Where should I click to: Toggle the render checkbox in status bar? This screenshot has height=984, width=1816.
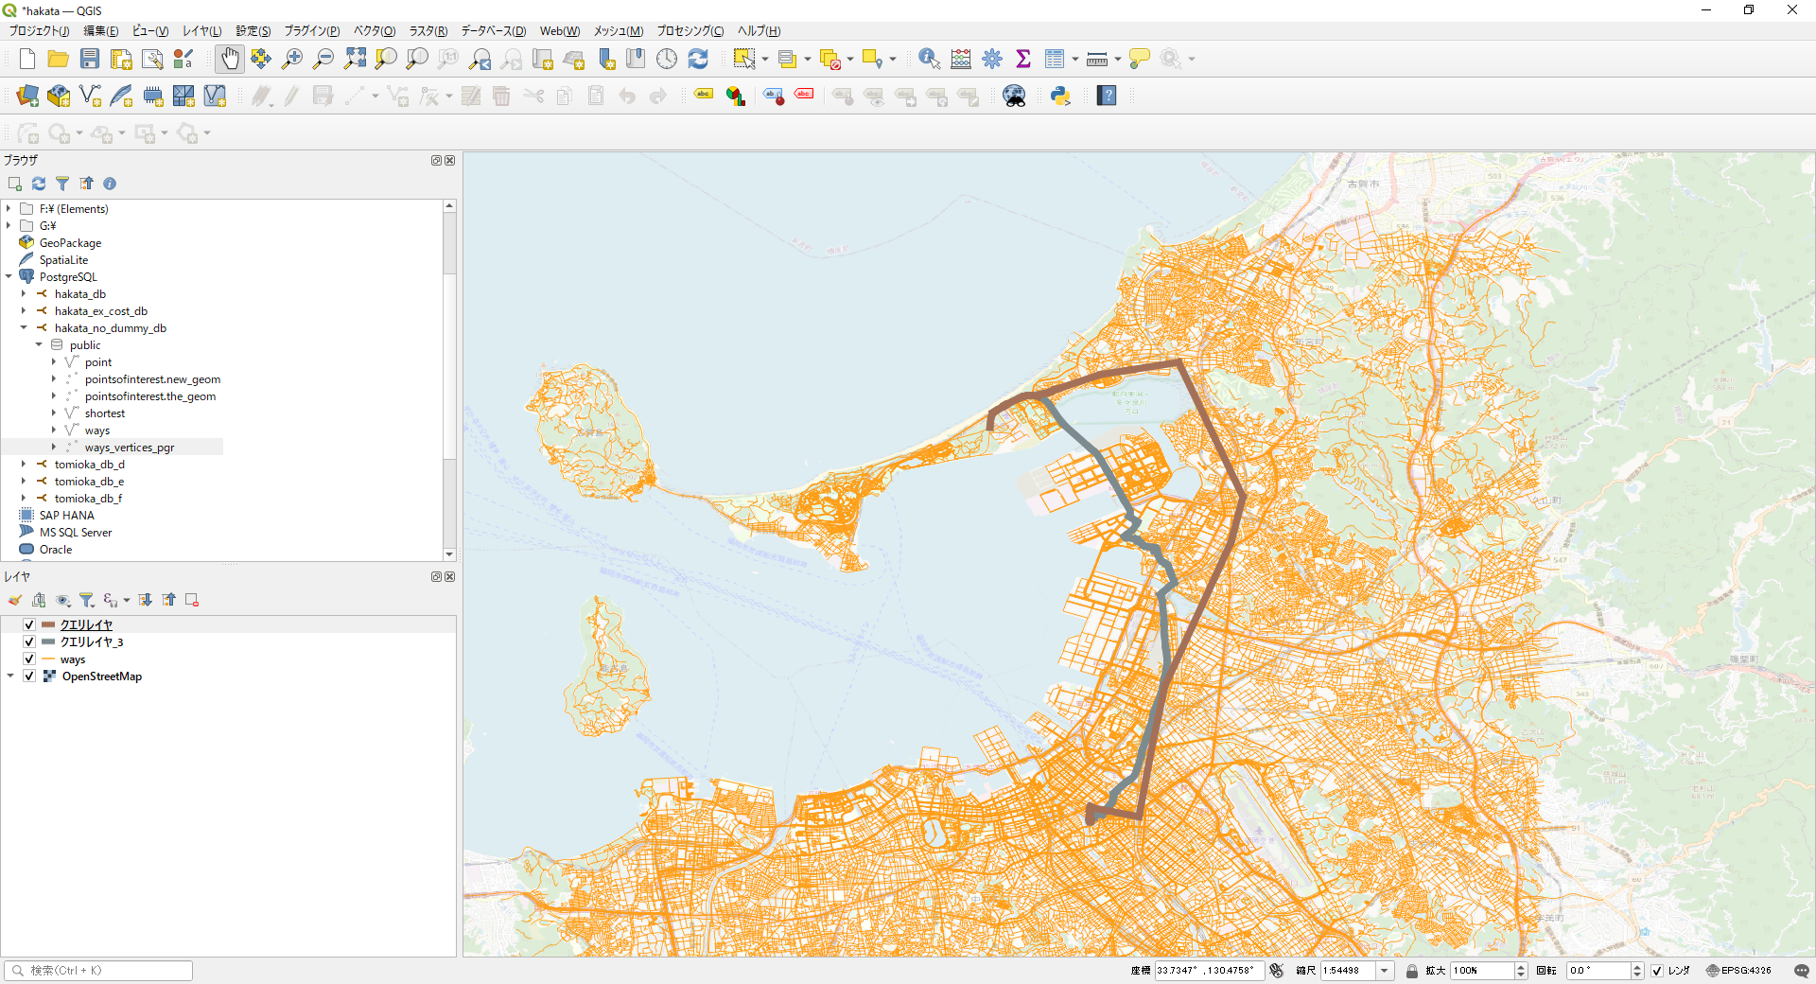pos(1657,971)
